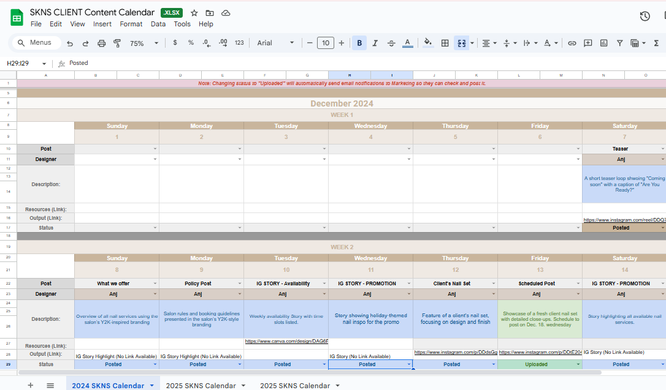The width and height of the screenshot is (666, 390).
Task: Click the print icon in the toolbar
Action: click(102, 43)
